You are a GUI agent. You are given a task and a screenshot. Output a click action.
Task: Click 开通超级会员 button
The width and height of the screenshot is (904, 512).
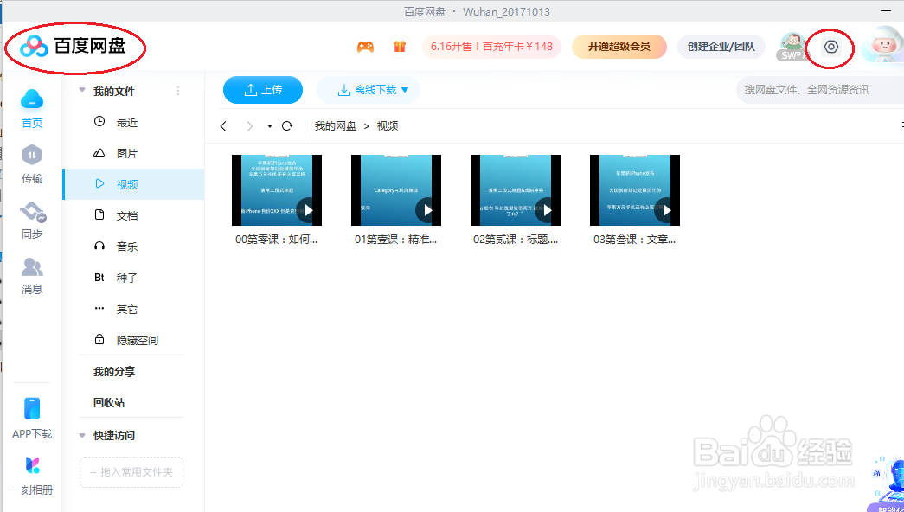[619, 47]
